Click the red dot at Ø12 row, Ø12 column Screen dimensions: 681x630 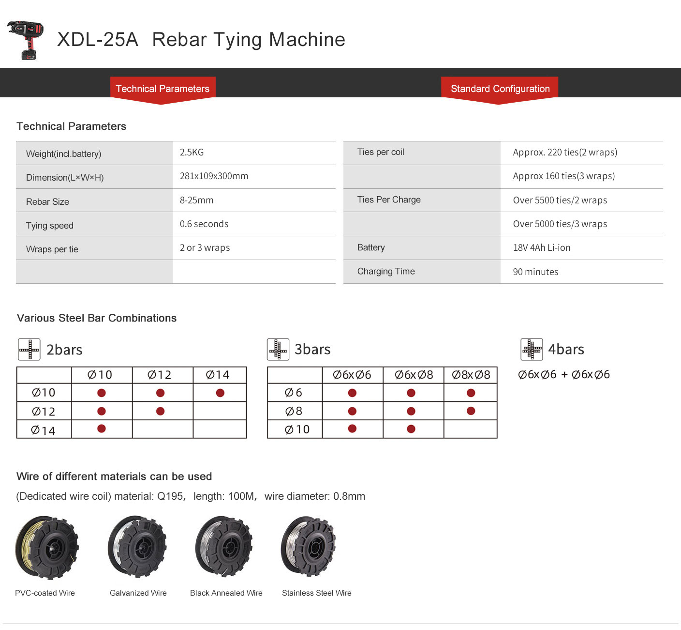pos(161,411)
